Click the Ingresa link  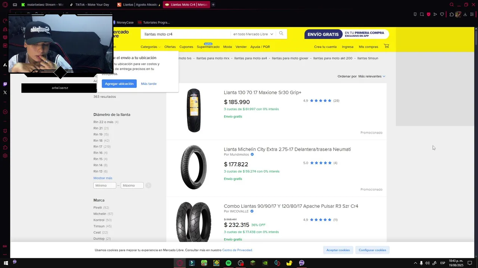click(348, 47)
